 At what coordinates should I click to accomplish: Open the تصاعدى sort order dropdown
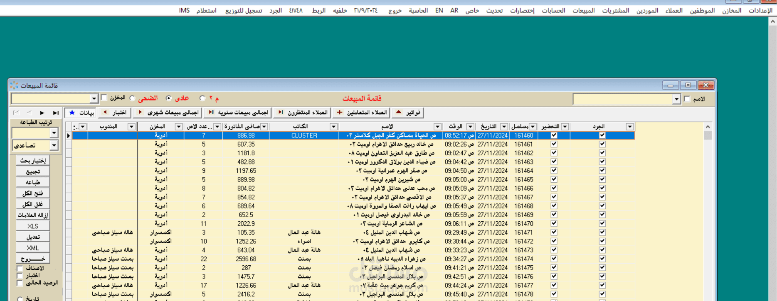(54, 145)
